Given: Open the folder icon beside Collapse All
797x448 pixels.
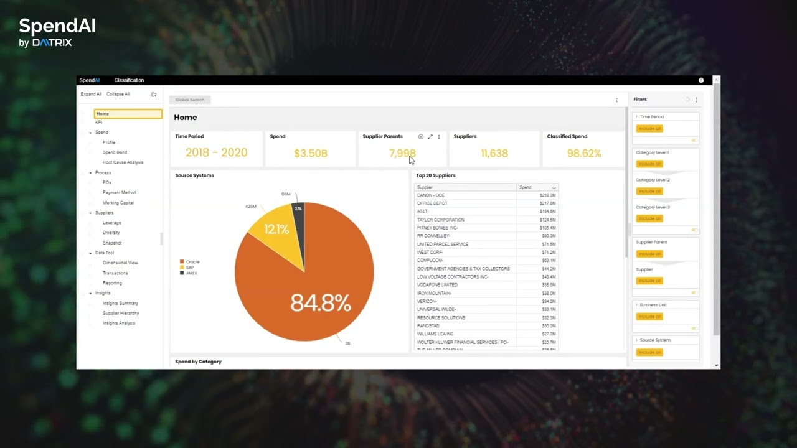Looking at the screenshot, I should [154, 95].
